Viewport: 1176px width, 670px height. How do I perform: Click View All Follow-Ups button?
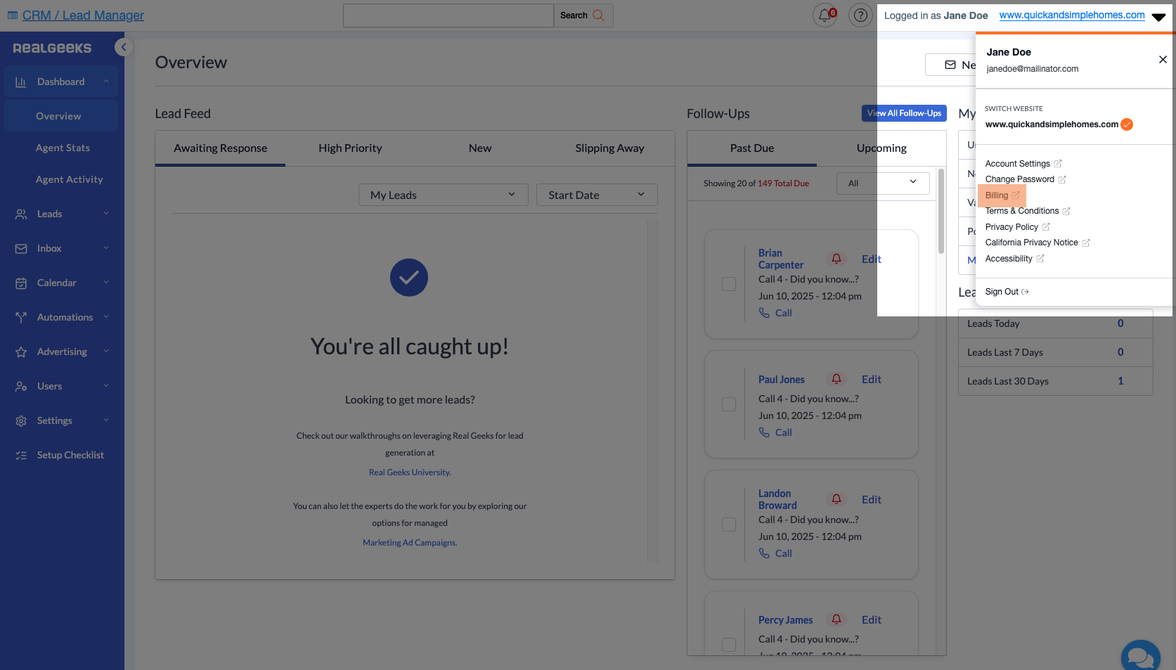[x=904, y=113]
